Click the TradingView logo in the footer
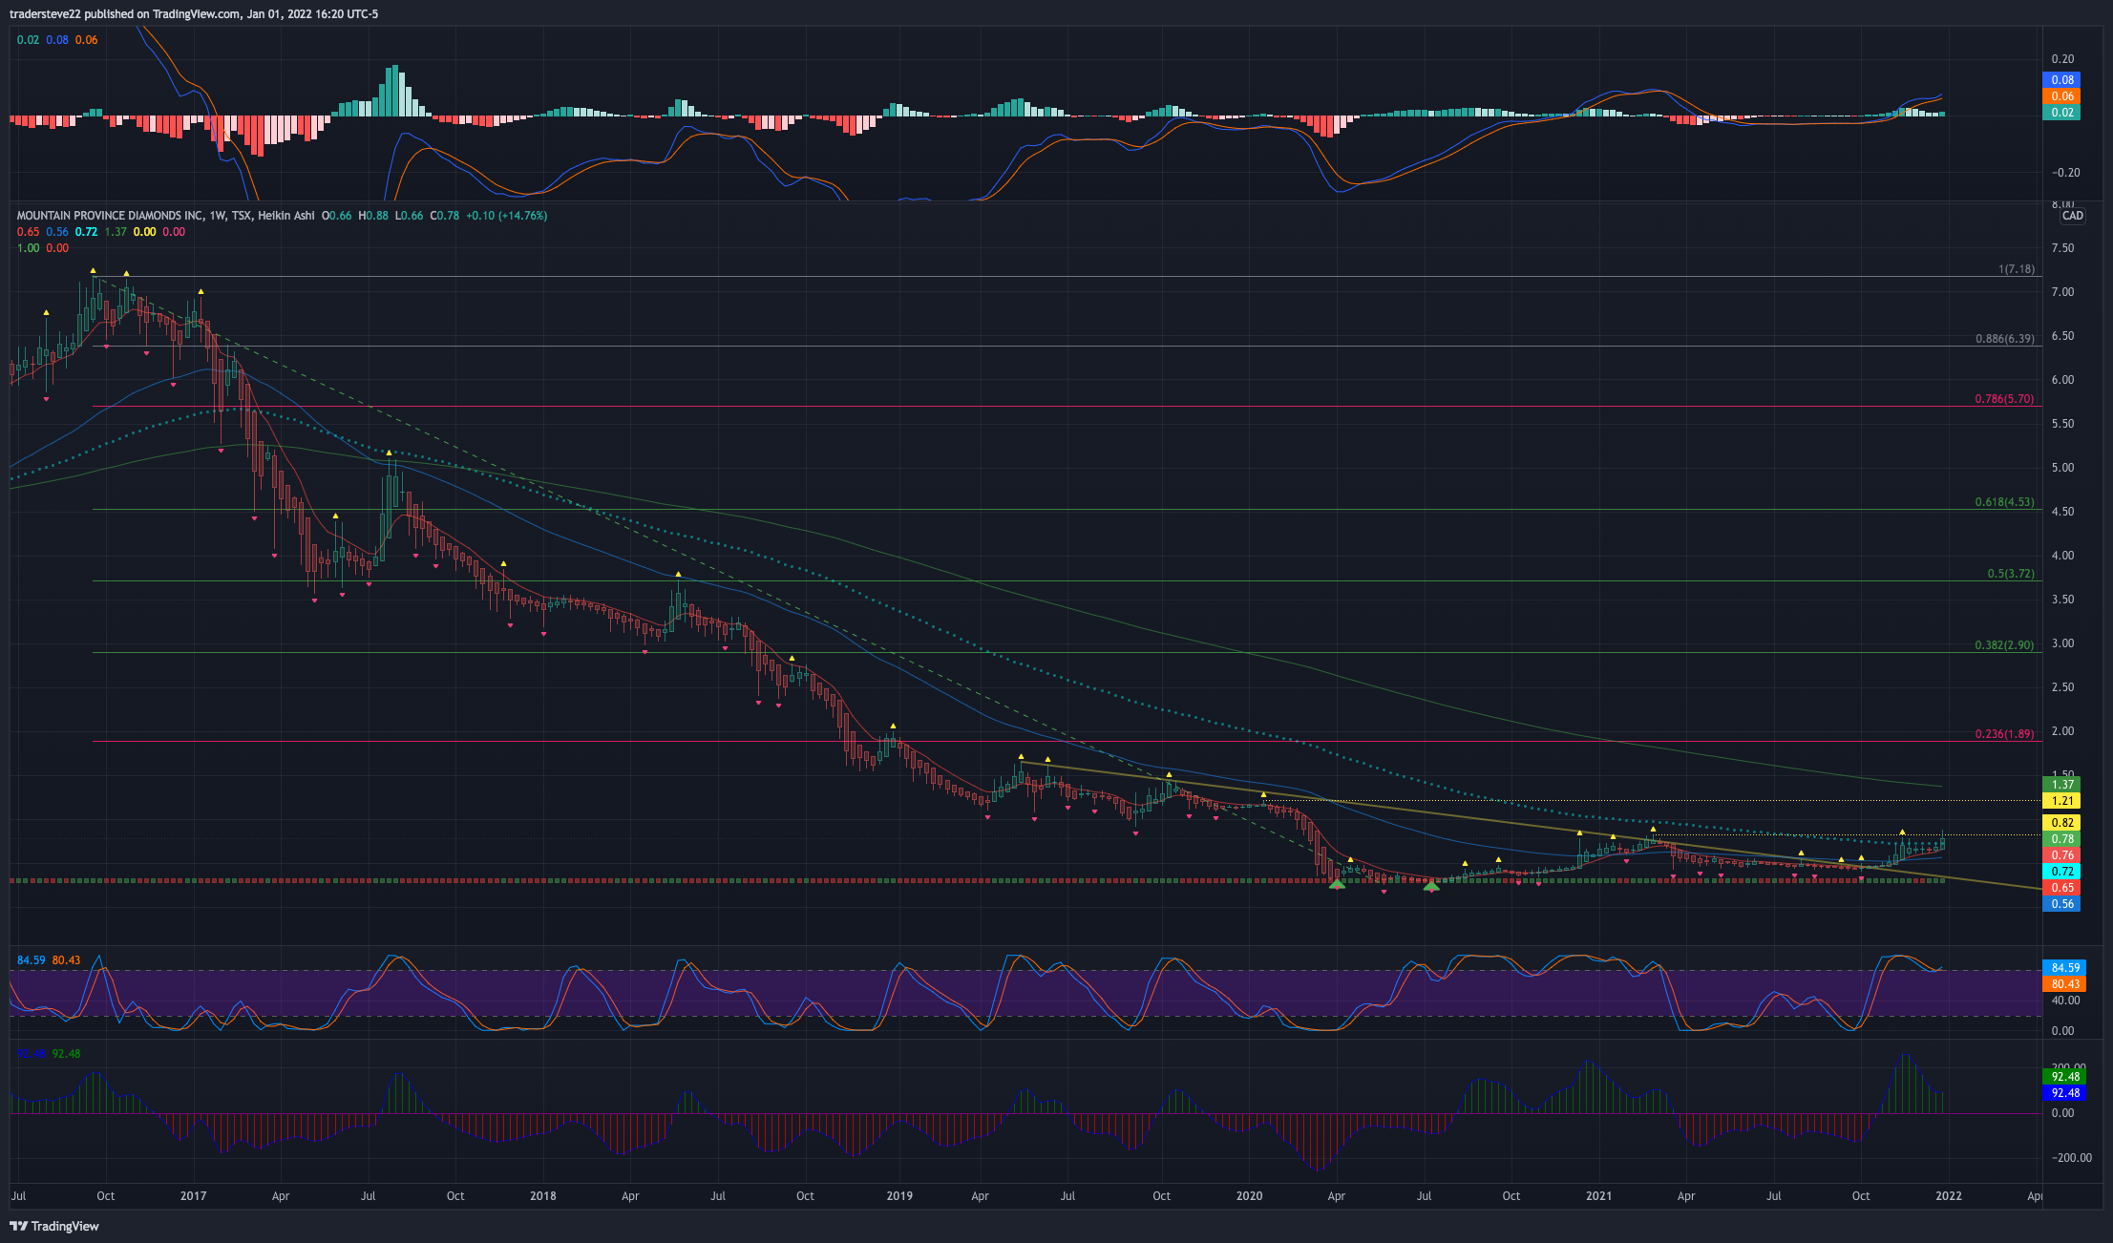2113x1243 pixels. coord(54,1226)
